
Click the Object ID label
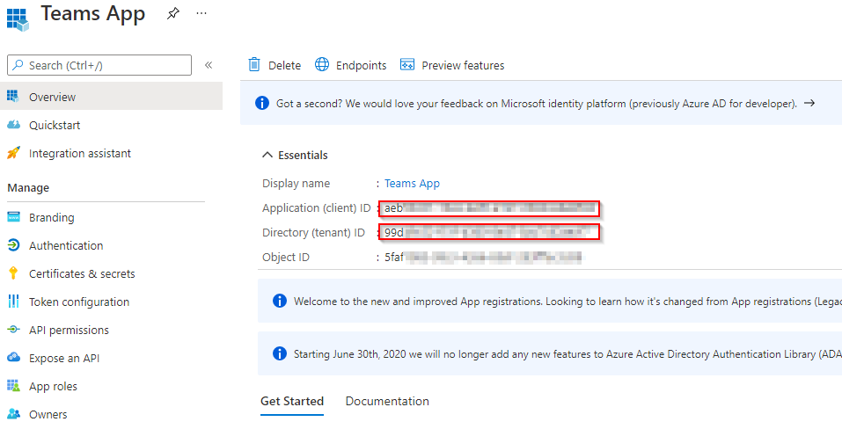[x=286, y=258]
